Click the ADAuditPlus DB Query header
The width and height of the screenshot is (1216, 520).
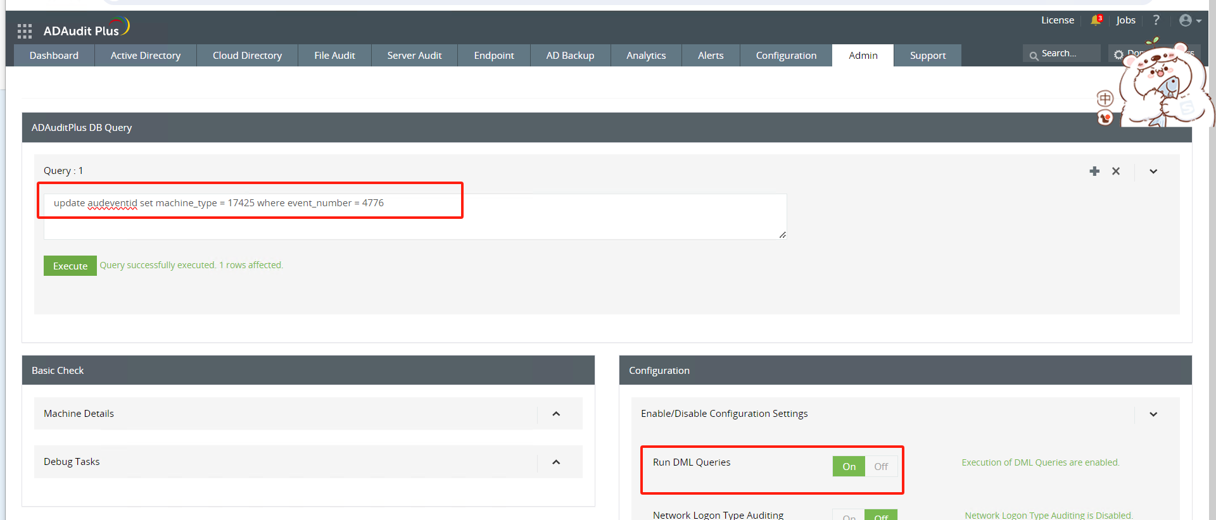(607, 127)
